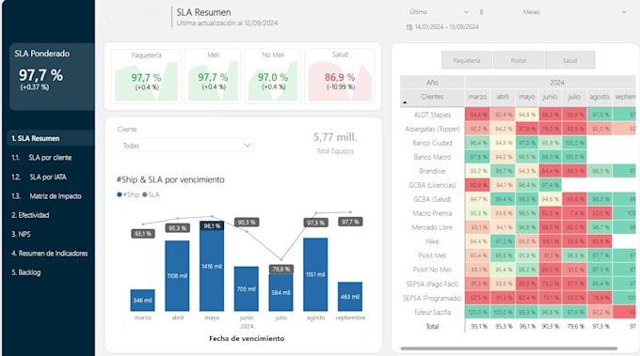Open the NPS section
Screen dimensions: 640x356
coord(21,234)
